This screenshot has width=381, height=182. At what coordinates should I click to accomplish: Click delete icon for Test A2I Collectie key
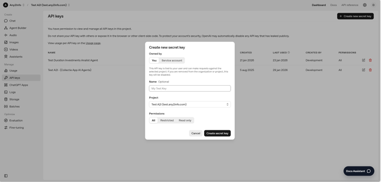click(370, 70)
